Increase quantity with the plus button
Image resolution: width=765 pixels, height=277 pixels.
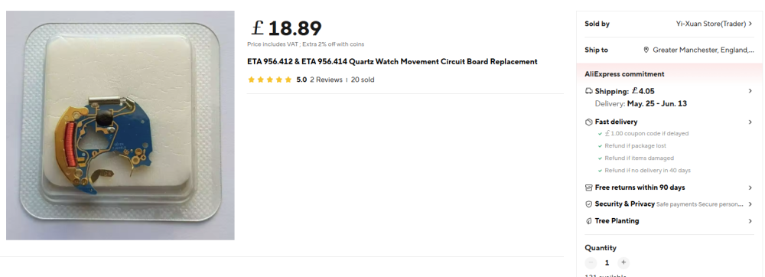coord(623,263)
